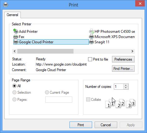Click the Apply button
Viewport: 147px width, 133px height.
tap(131, 125)
